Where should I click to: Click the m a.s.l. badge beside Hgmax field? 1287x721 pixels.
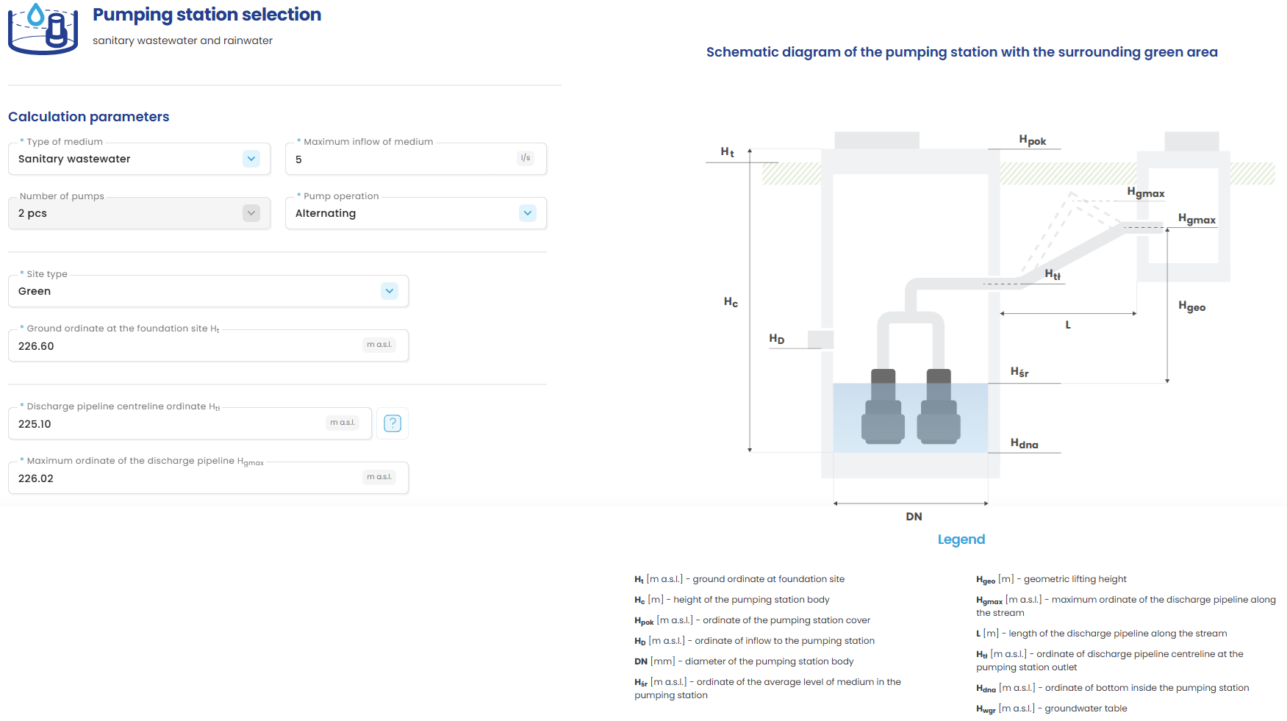[x=379, y=476]
